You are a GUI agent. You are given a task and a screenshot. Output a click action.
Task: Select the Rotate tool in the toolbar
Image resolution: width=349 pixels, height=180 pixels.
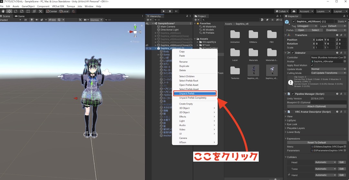point(16,11)
